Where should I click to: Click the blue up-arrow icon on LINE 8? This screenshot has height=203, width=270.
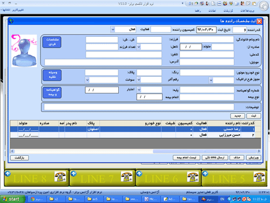click(x=8, y=174)
